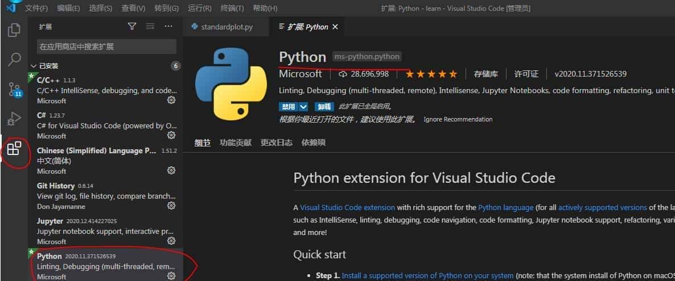Open the extensions panel more actions menu
675x281 pixels.
pos(168,27)
